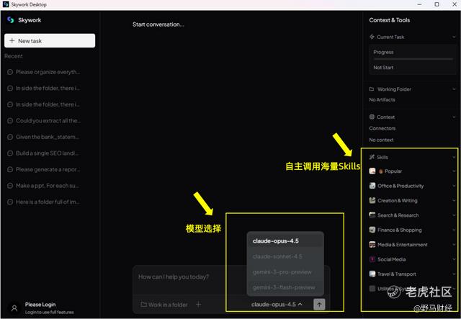
Task: Expand the Finance & Shopping chevron
Action: 454,230
